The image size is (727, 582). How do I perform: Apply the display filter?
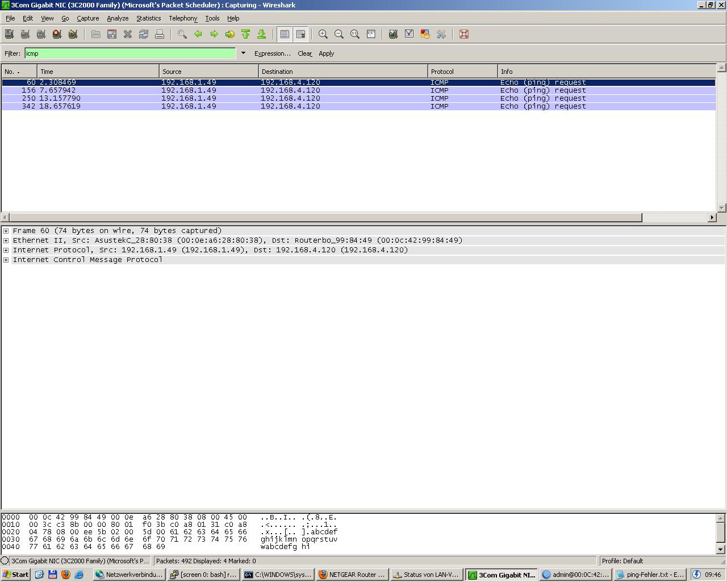(x=327, y=53)
